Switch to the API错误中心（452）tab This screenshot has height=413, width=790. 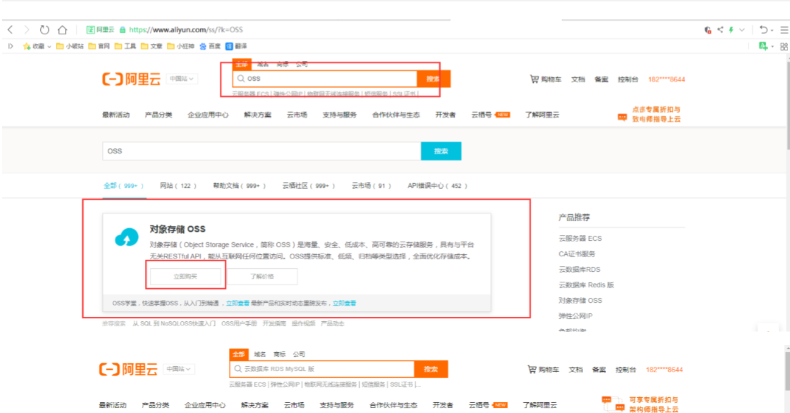click(438, 186)
